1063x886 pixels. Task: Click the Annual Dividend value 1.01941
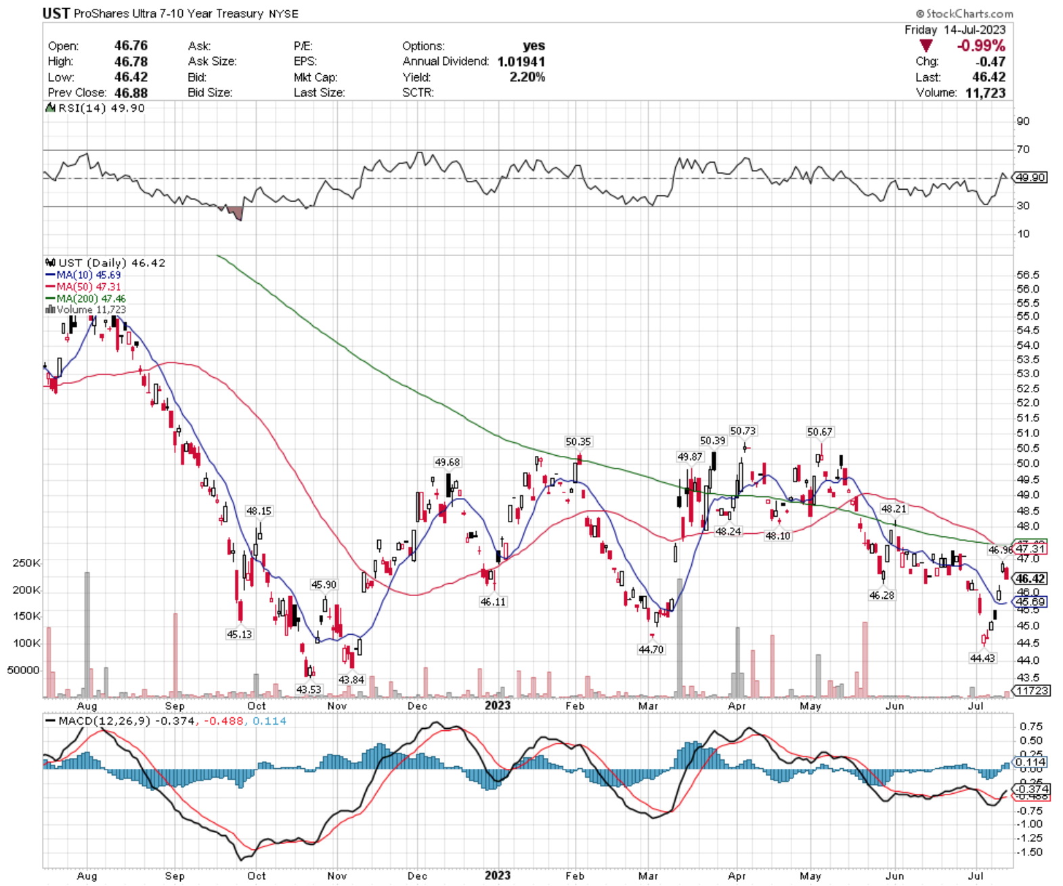coord(521,61)
